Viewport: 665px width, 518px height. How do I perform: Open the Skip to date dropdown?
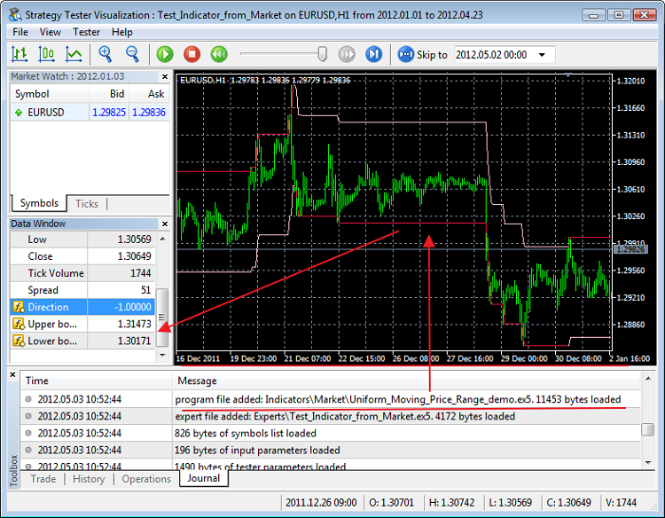542,55
